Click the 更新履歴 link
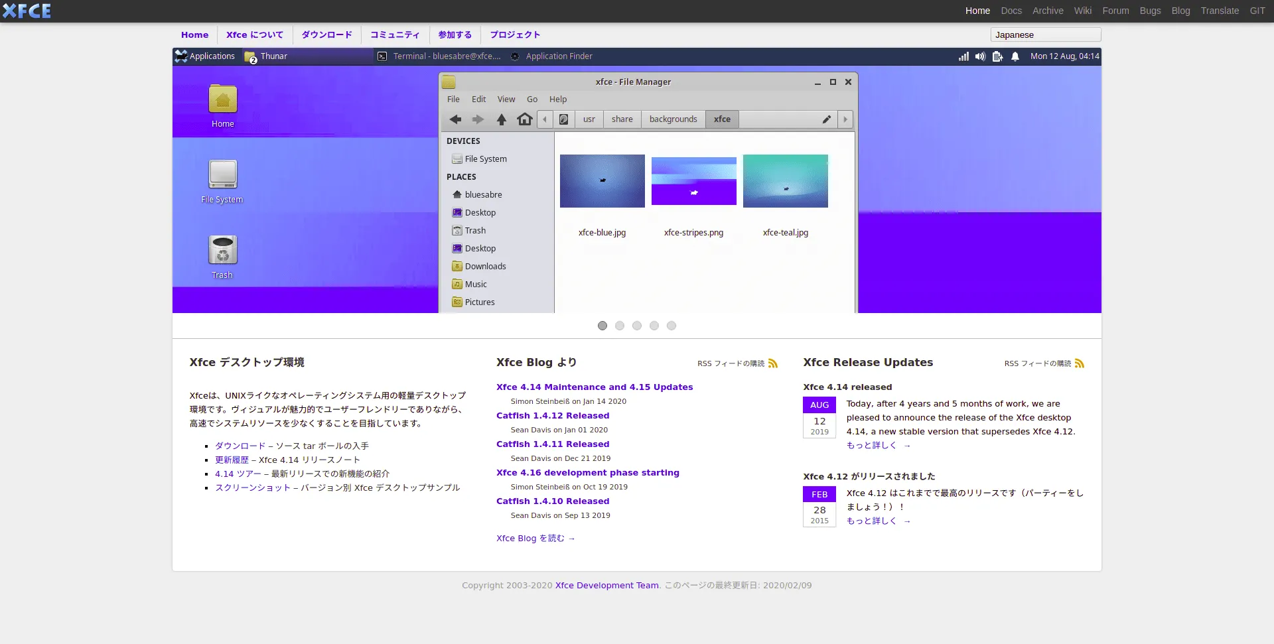The image size is (1274, 644). pyautogui.click(x=232, y=460)
